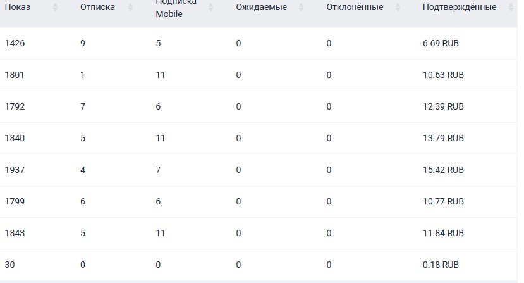Select the Подписка Mobile header label

coord(176,8)
